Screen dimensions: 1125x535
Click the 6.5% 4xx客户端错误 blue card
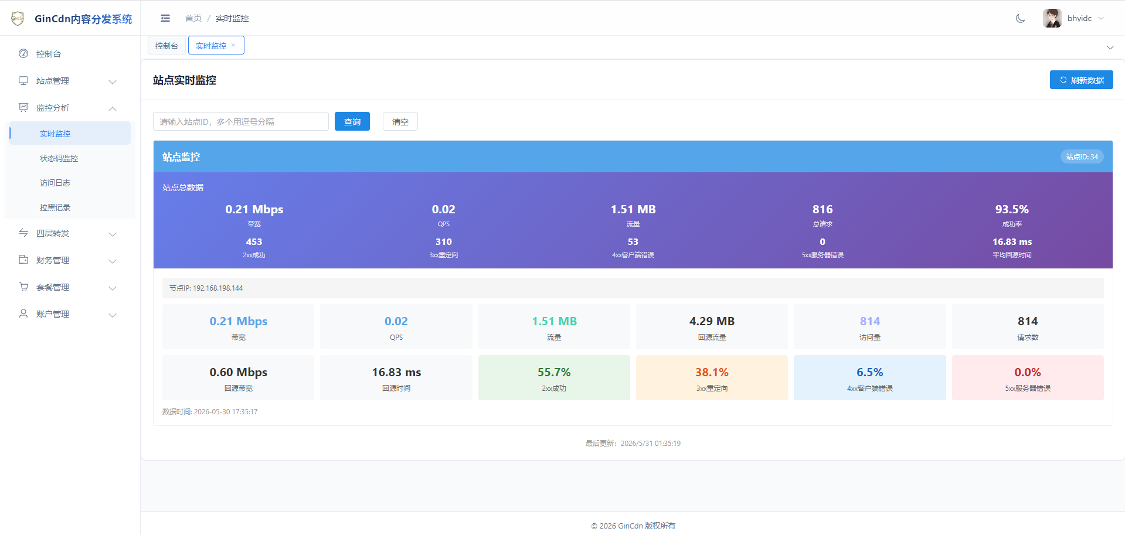click(x=870, y=378)
